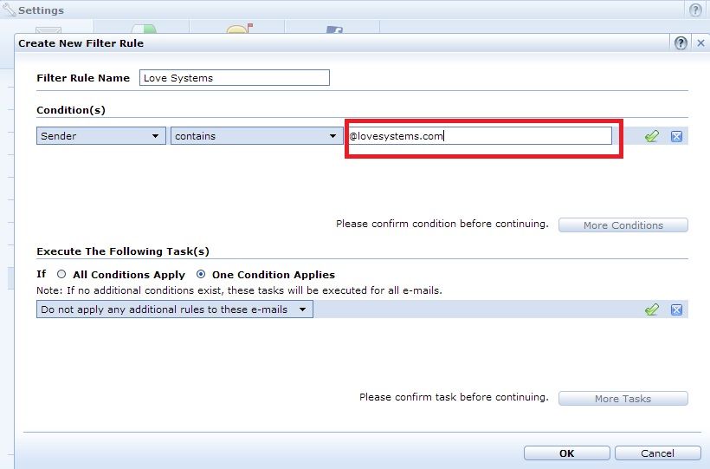Focus the Filter Rule Name field

(x=235, y=77)
